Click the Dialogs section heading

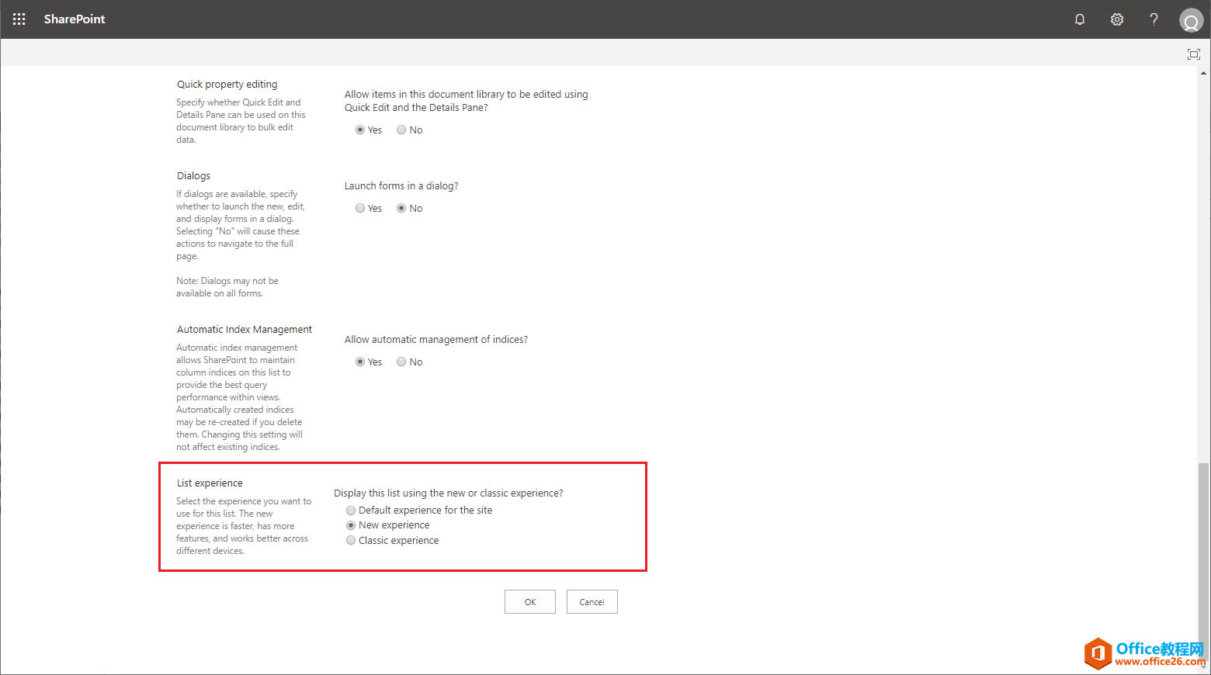pyautogui.click(x=193, y=175)
